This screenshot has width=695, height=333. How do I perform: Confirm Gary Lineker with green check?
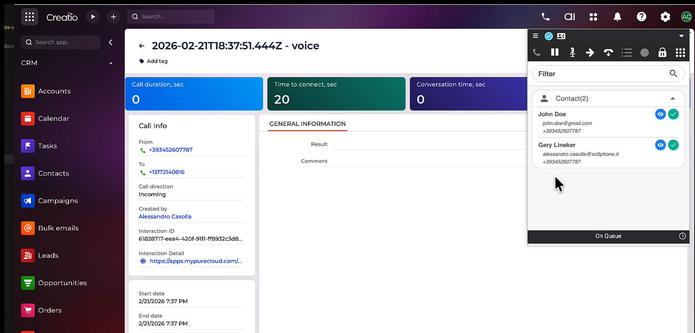tap(674, 145)
